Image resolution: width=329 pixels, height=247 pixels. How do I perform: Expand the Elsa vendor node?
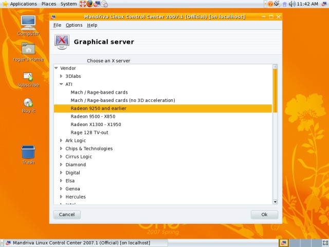pos(61,181)
